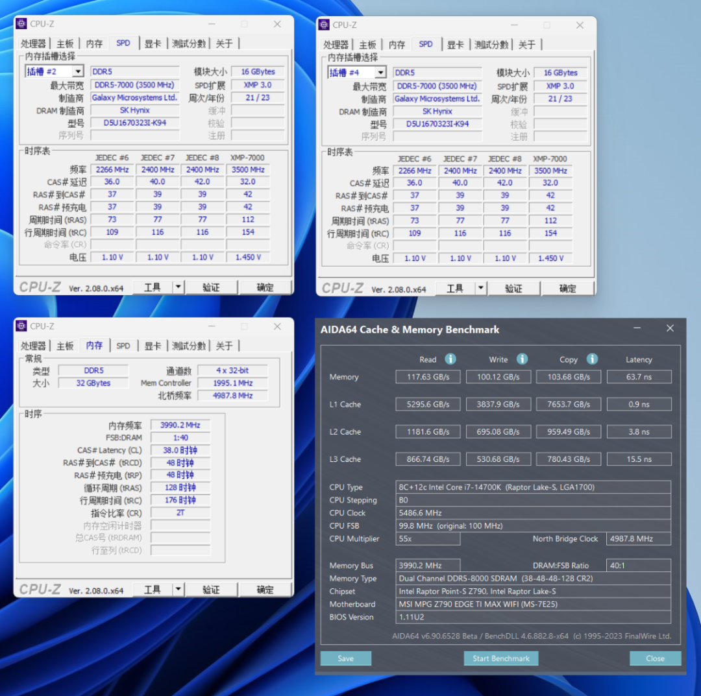
Task: Click 工具 button in memory window
Action: [153, 589]
